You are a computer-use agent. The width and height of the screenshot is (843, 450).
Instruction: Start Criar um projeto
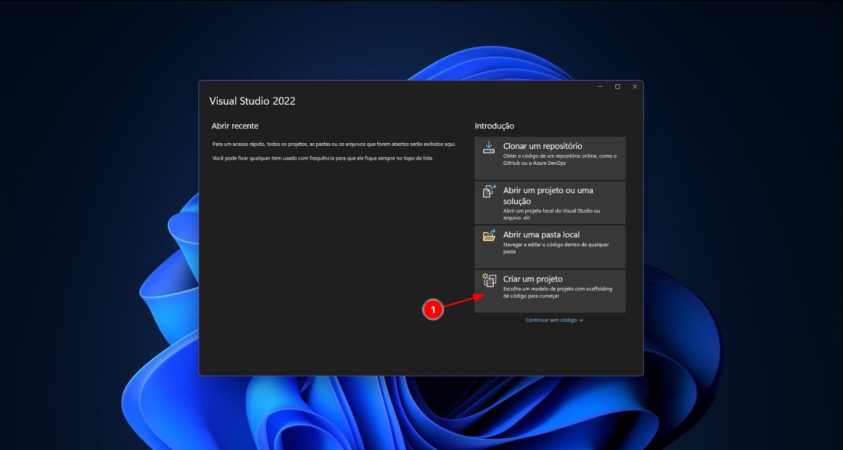(550, 291)
